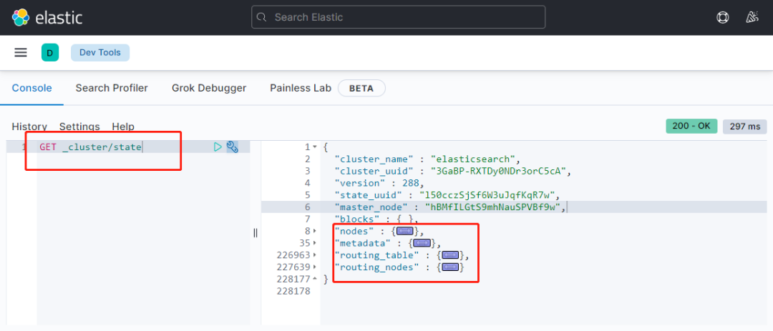Screen dimensions: 773x331
Task: Click the Elastic logo
Action: 47,17
